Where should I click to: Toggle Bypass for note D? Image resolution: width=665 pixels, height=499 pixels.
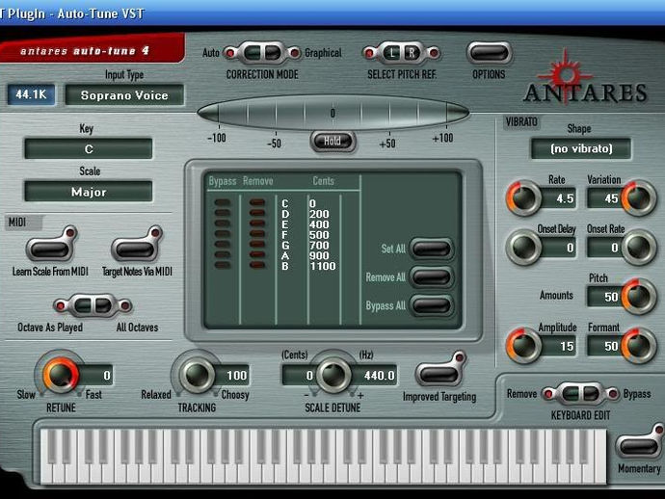click(223, 213)
